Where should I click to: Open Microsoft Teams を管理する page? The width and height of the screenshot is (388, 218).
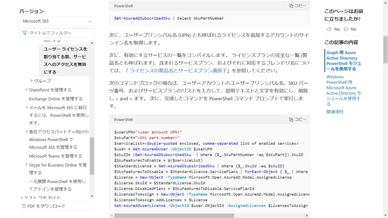(x=56, y=156)
